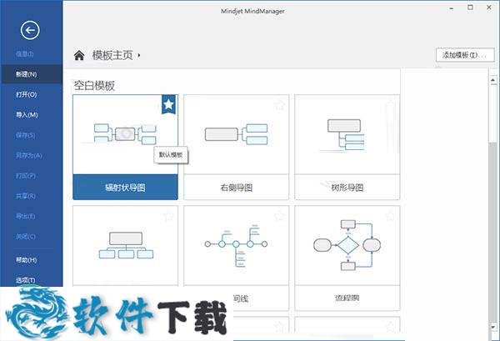Toggle favorite star on 右侧导图 card
The width and height of the screenshot is (500, 341).
coord(279,104)
